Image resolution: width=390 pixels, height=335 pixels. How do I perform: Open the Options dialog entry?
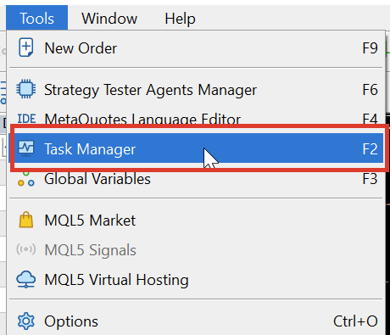click(196, 321)
